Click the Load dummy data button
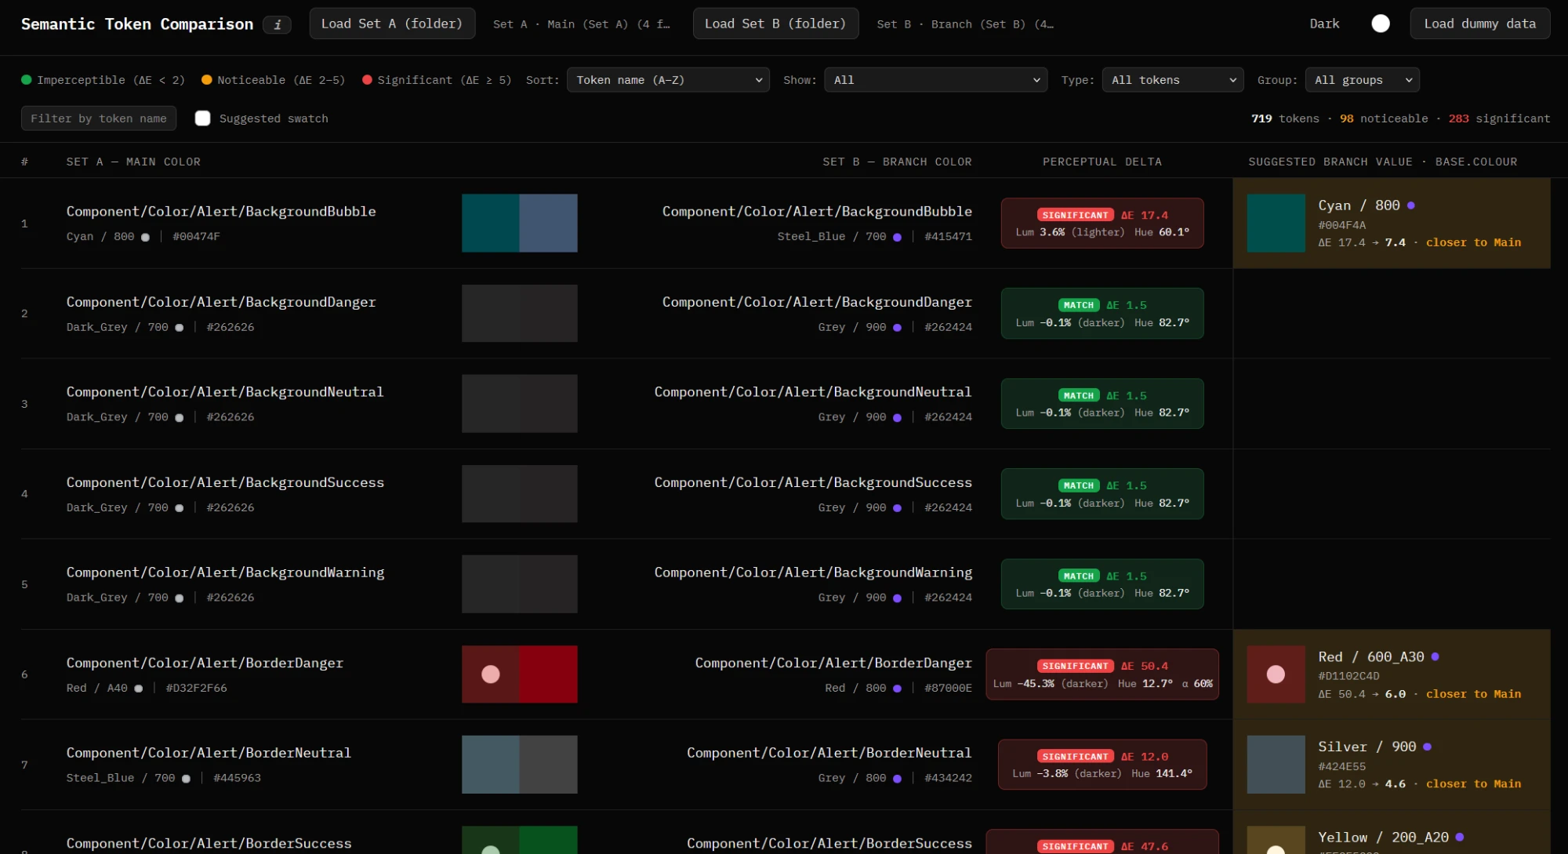The height and width of the screenshot is (854, 1568). (1479, 24)
